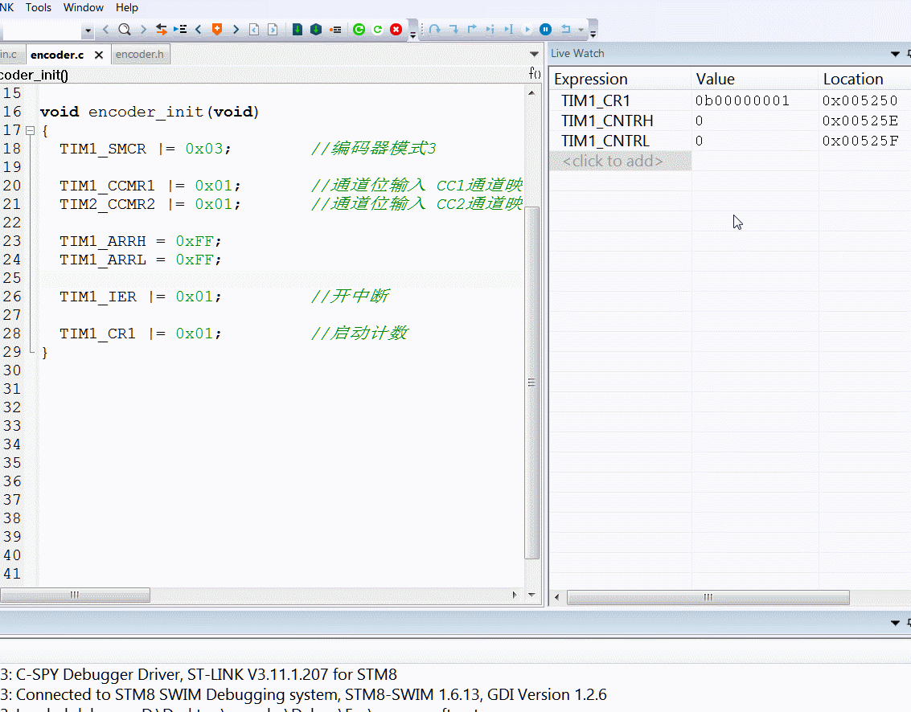
Task: Click the Value column header
Action: 715,79
